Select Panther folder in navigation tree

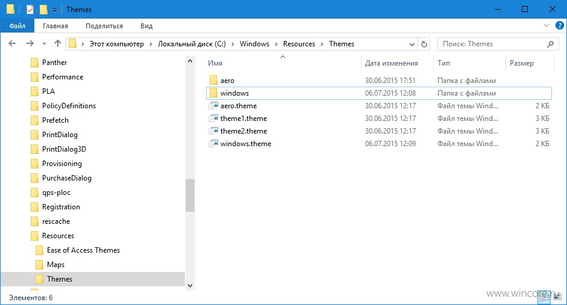point(55,63)
